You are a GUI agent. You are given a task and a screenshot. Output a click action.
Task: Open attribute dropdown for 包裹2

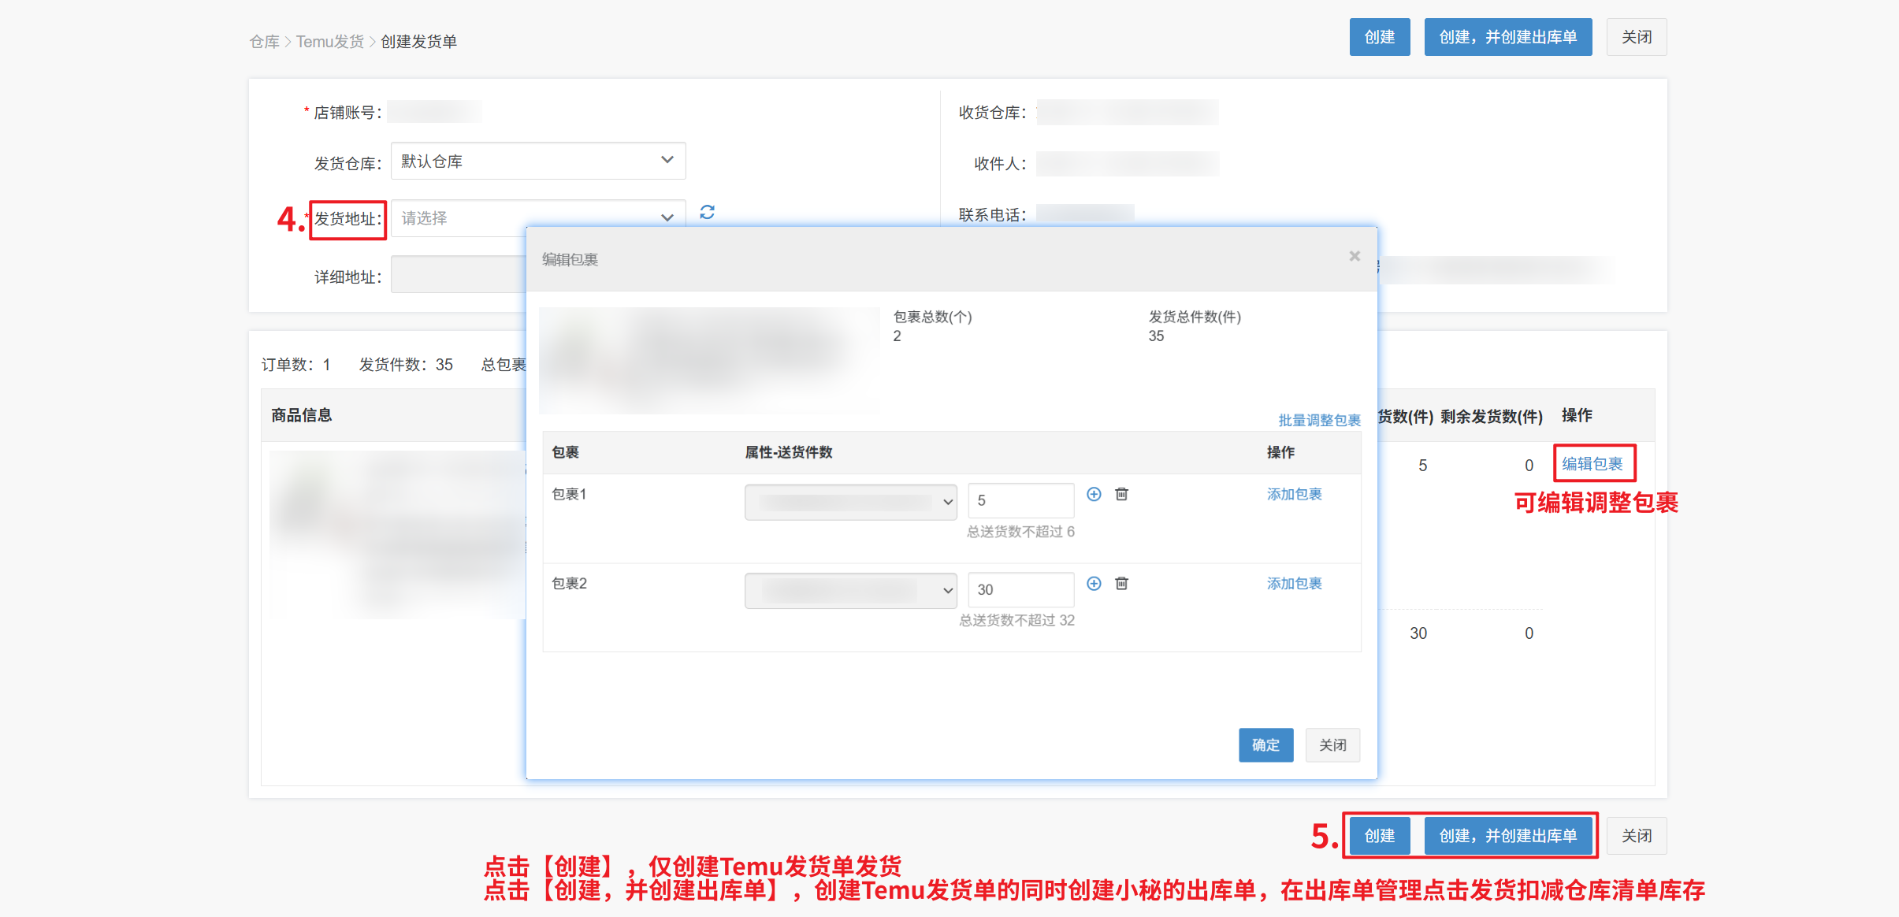[850, 591]
